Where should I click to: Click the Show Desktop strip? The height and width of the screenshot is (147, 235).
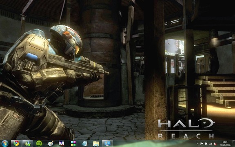(x=234, y=144)
